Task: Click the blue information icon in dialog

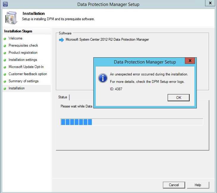Action: [x=103, y=78]
